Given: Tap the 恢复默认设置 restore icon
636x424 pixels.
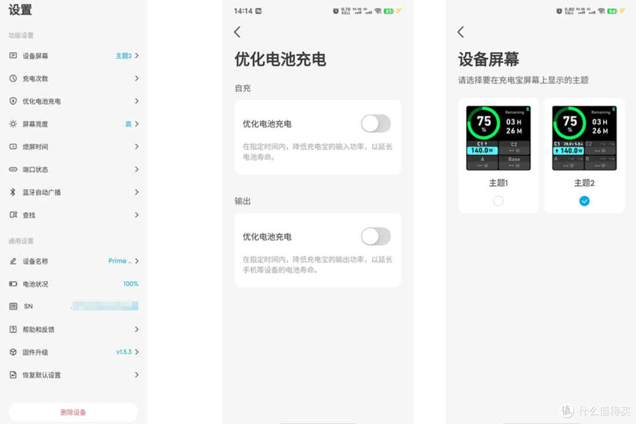Looking at the screenshot, I should [13, 375].
